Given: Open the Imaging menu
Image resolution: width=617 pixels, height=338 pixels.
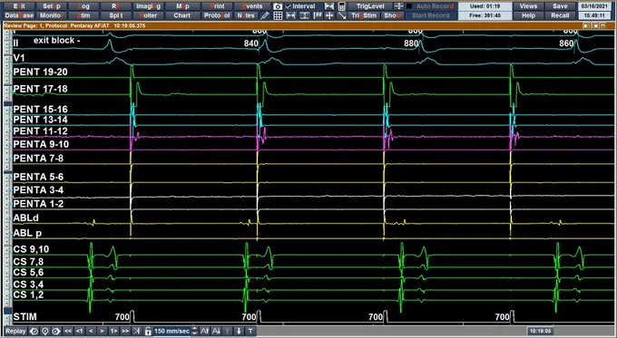Looking at the screenshot, I should coord(148,6).
